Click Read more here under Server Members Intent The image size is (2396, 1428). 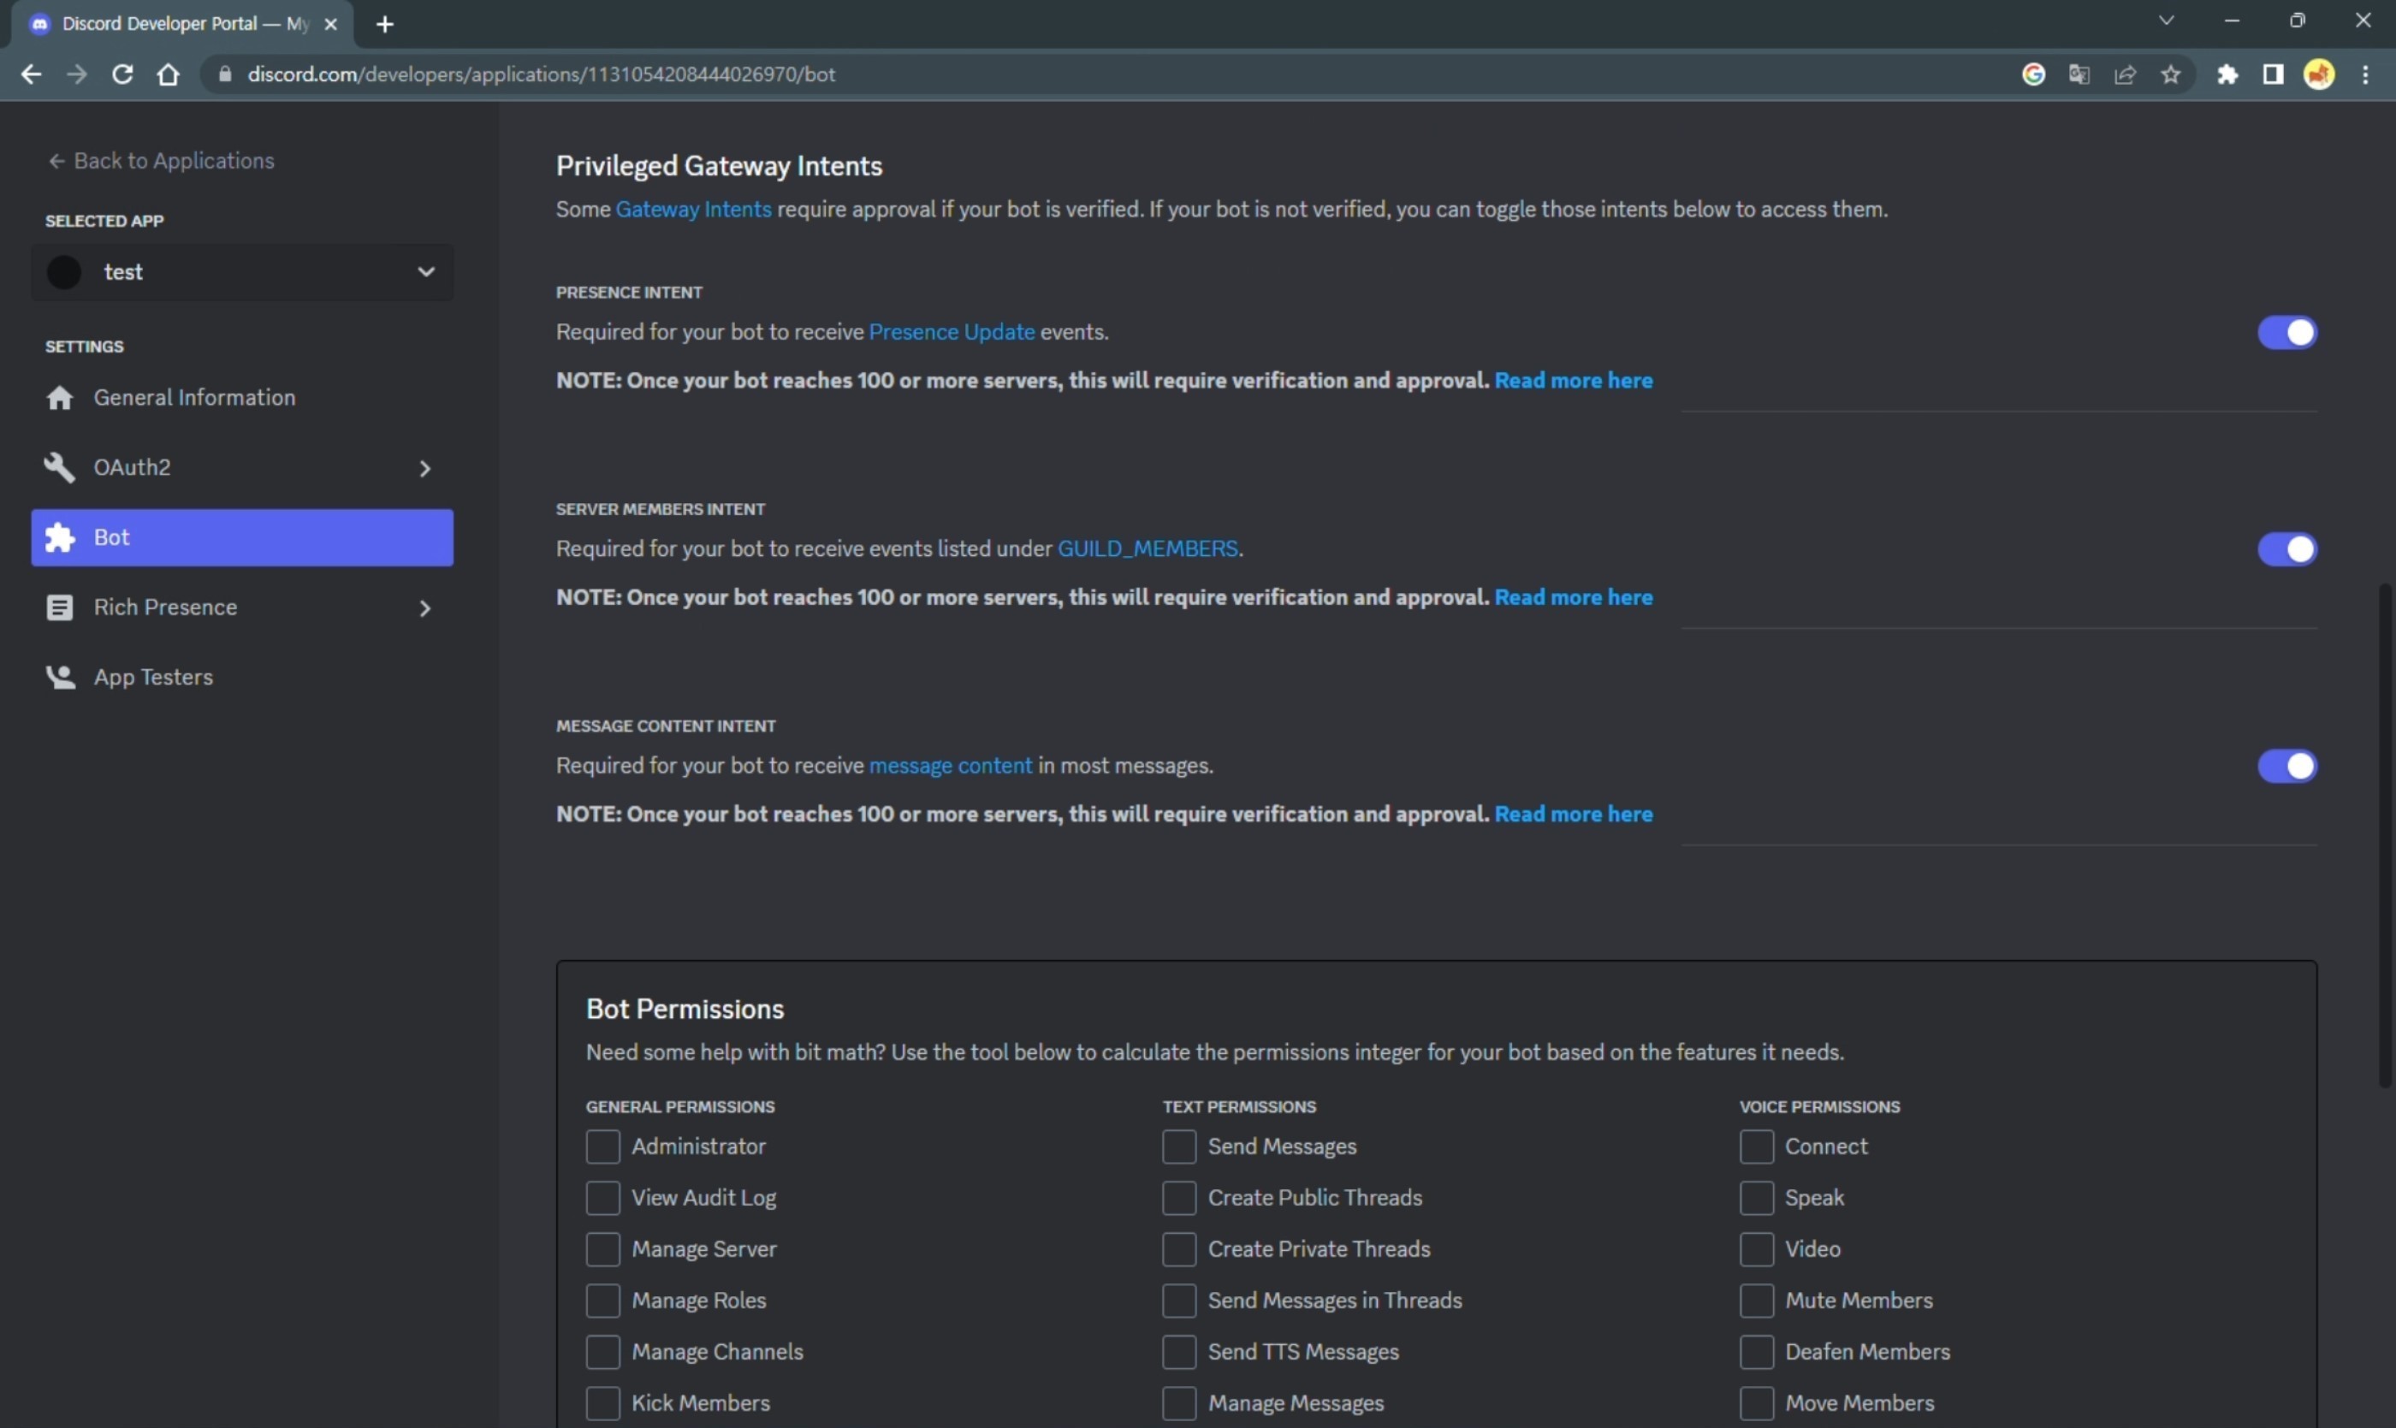pos(1574,597)
